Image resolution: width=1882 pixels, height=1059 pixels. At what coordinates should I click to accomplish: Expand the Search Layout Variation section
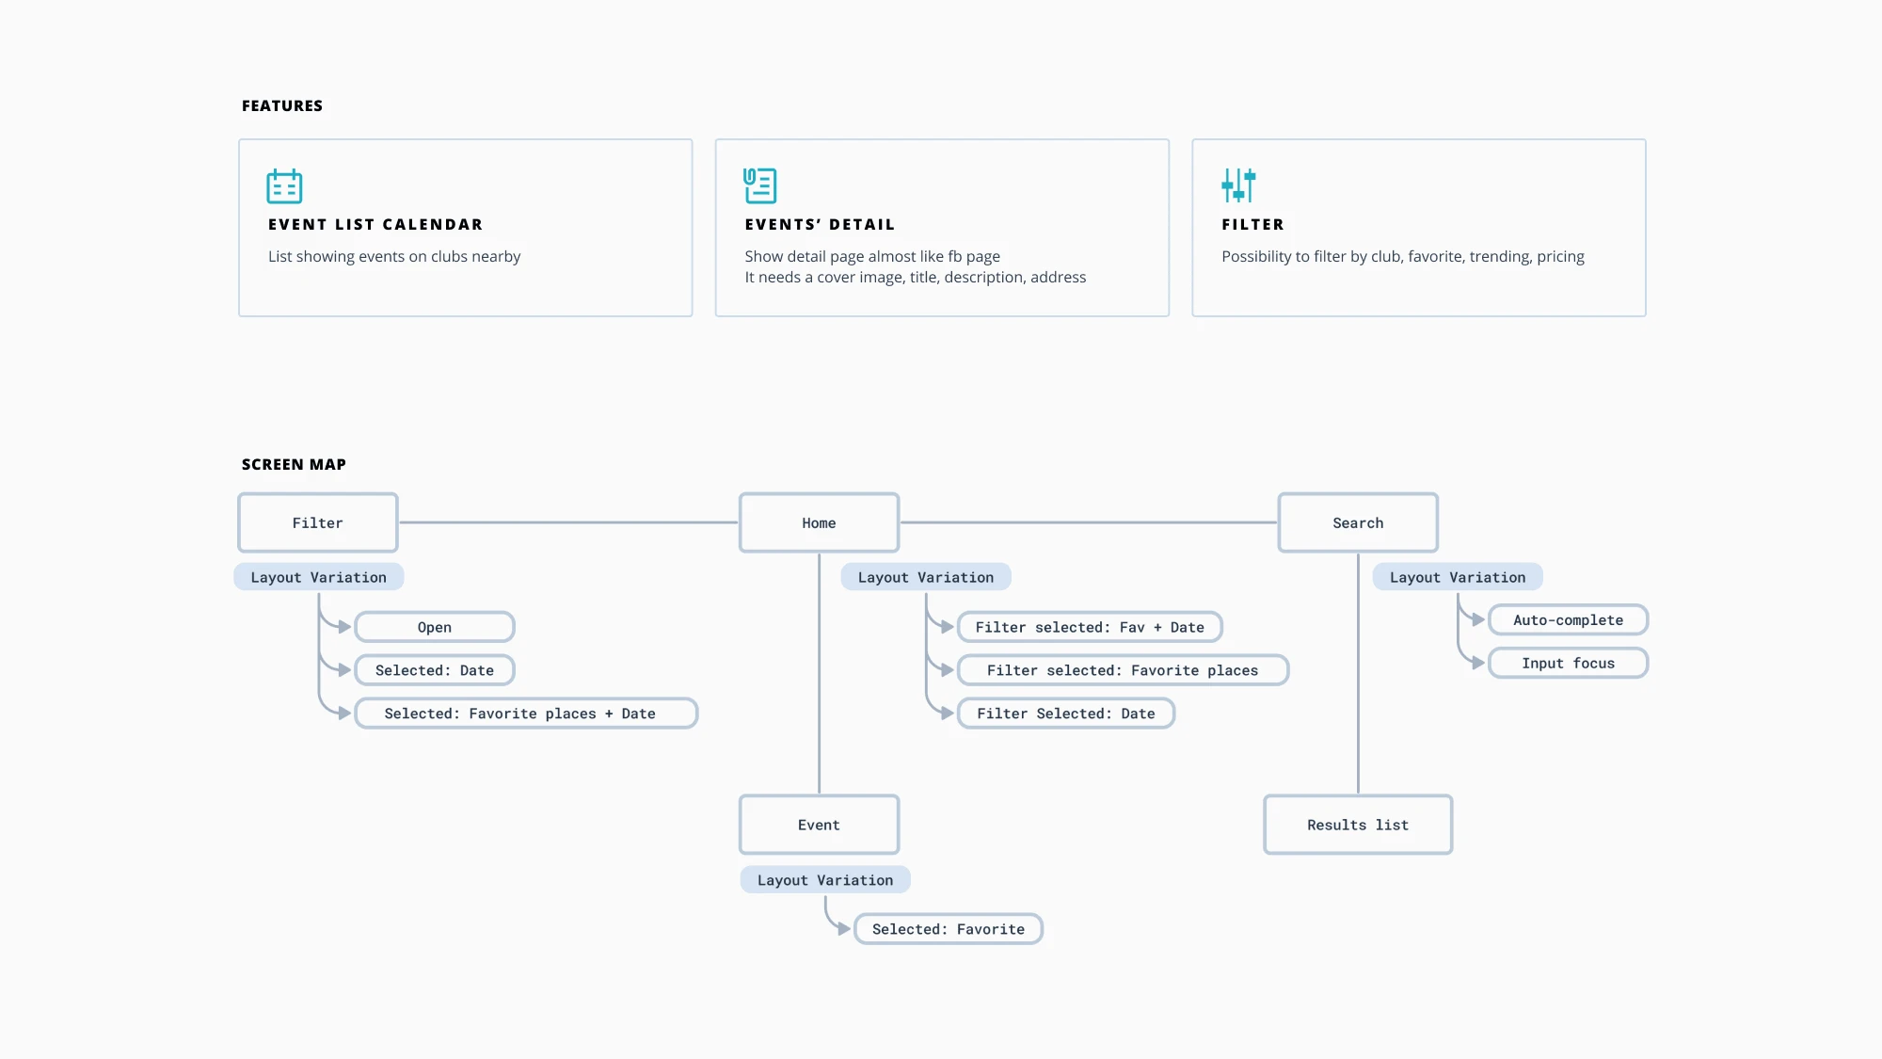[x=1458, y=575]
